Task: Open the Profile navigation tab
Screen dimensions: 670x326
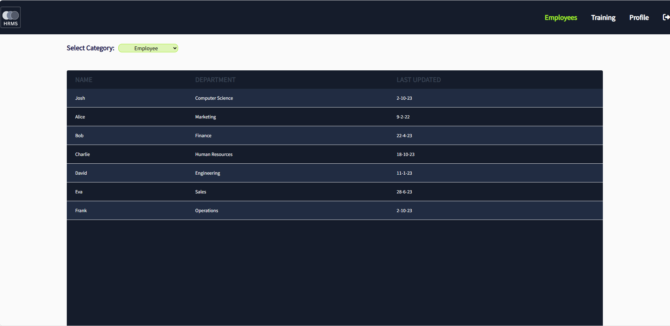Action: 639,18
